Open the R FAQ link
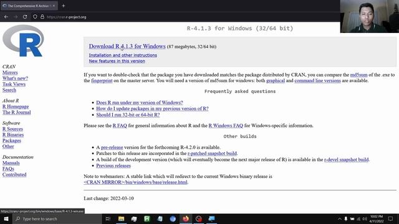 [120, 126]
